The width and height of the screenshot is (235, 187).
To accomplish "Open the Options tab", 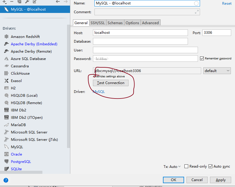I will [x=132, y=23].
